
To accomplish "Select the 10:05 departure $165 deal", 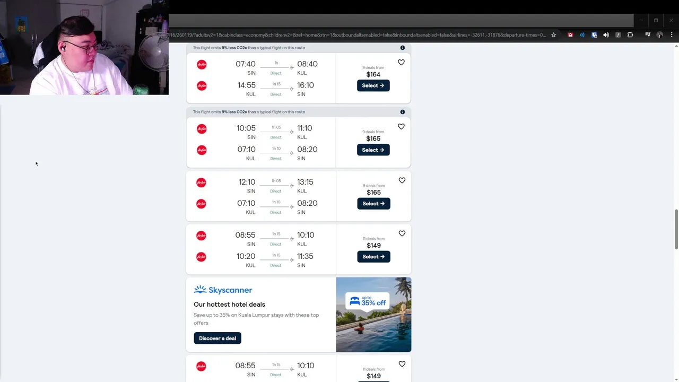I will pyautogui.click(x=373, y=150).
